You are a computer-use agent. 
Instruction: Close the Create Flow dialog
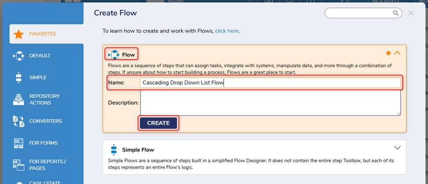(x=410, y=13)
